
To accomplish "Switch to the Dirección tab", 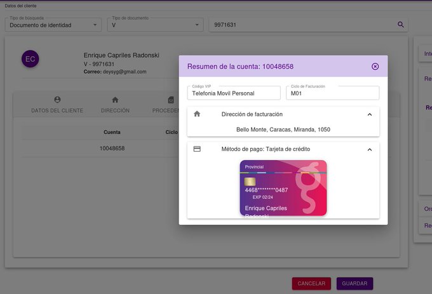I will pos(115,105).
